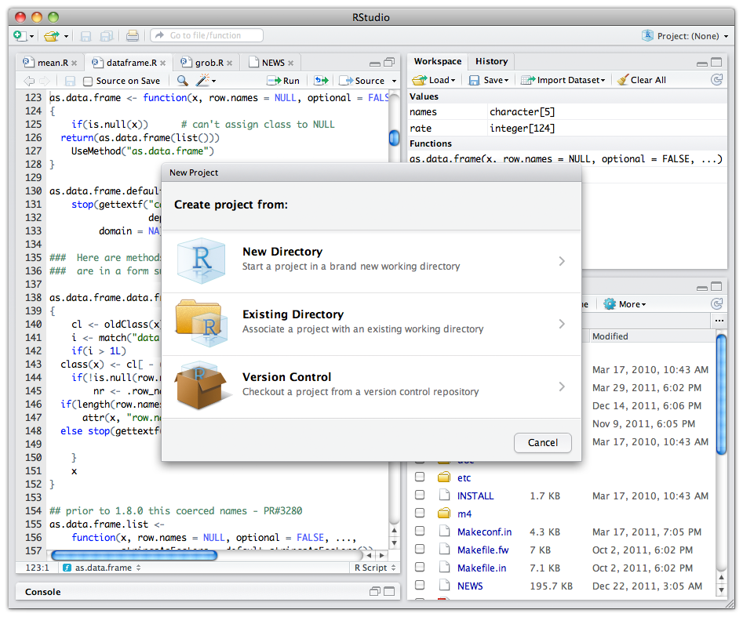The image size is (743, 617).
Task: Check the box next to Makefile.fw
Action: [x=421, y=550]
